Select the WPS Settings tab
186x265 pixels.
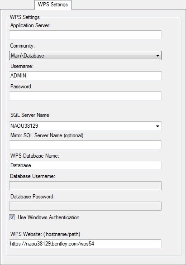[x=53, y=5]
